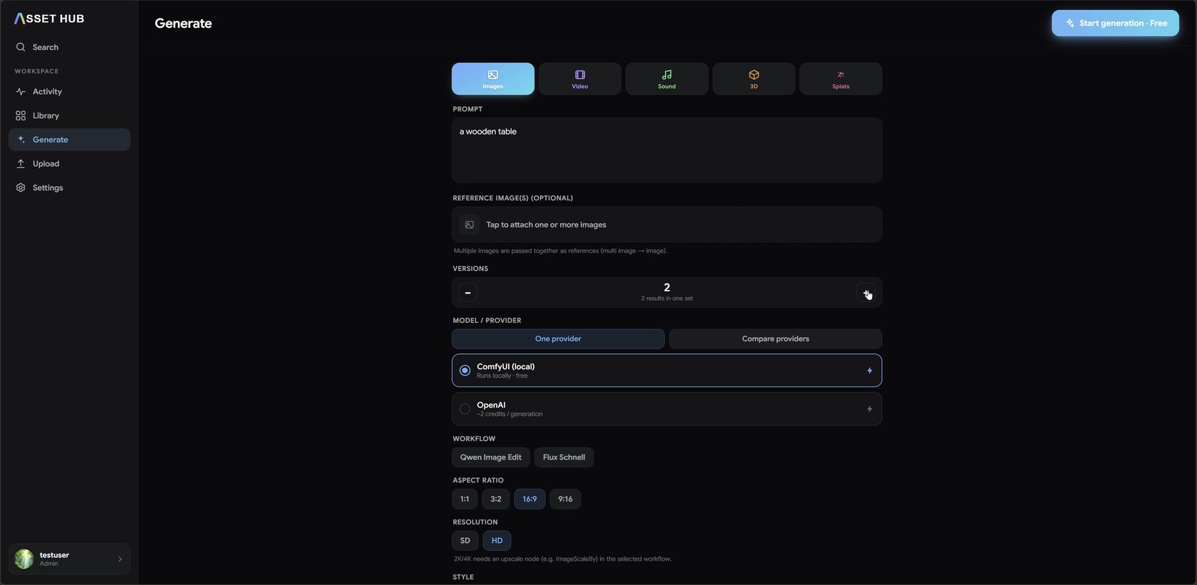1197x585 pixels.
Task: Decrease versions with the minus button
Action: tap(467, 292)
